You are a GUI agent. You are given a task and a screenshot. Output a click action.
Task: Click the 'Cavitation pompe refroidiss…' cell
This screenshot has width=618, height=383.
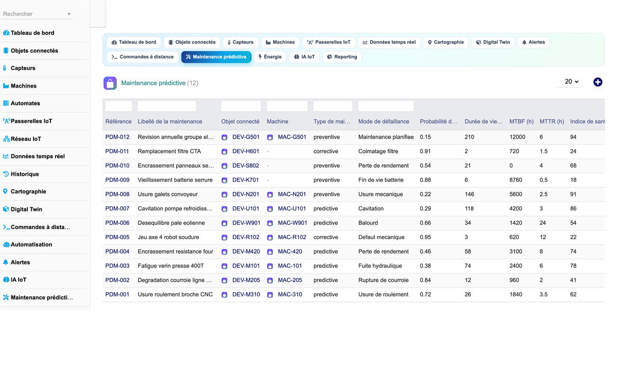[x=175, y=209]
